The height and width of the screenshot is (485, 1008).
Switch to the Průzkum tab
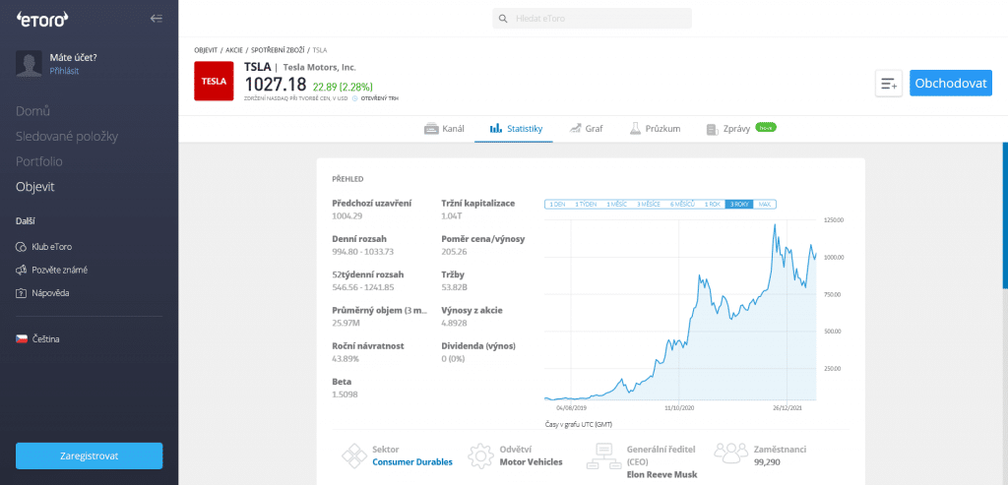[x=655, y=129]
